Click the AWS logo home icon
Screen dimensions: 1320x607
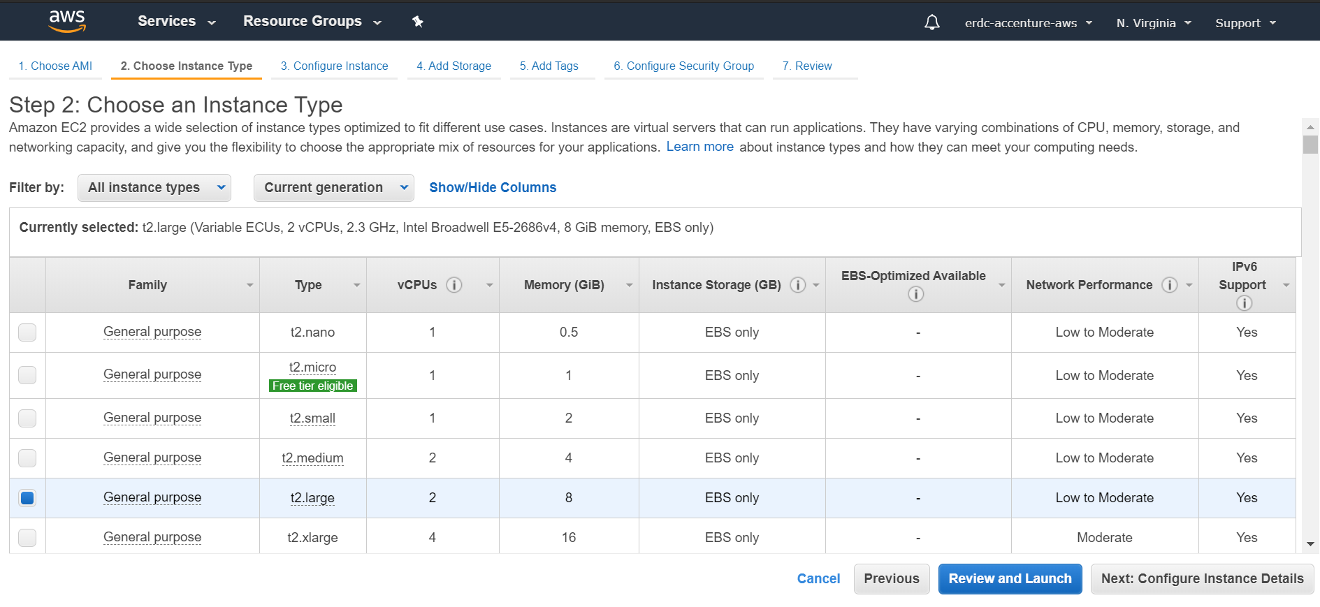click(67, 22)
